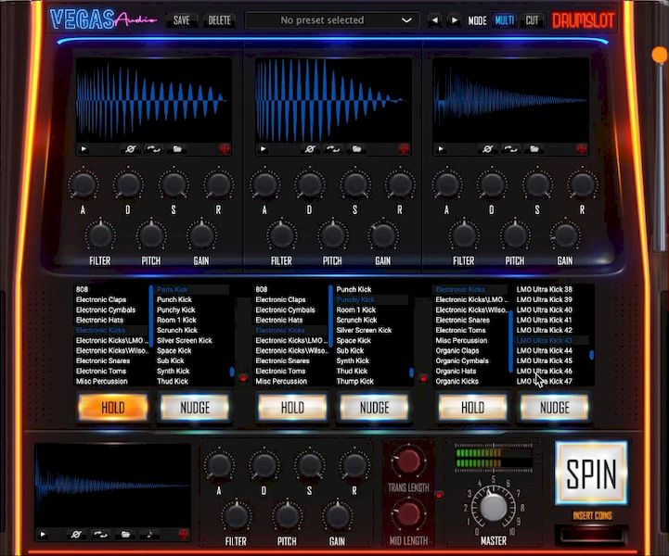669x556 pixels.
Task: Open the 'No preset selected' dropdown
Action: 331,20
